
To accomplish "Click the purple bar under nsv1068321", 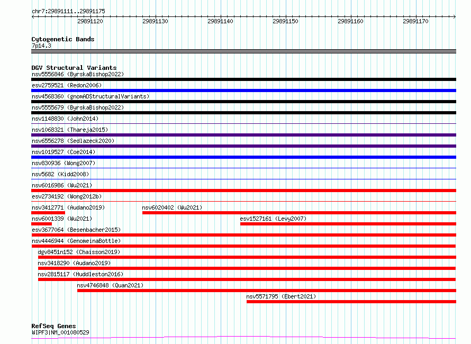I will [243, 135].
